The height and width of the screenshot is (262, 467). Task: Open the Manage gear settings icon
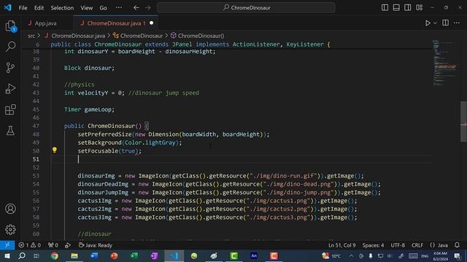10,230
